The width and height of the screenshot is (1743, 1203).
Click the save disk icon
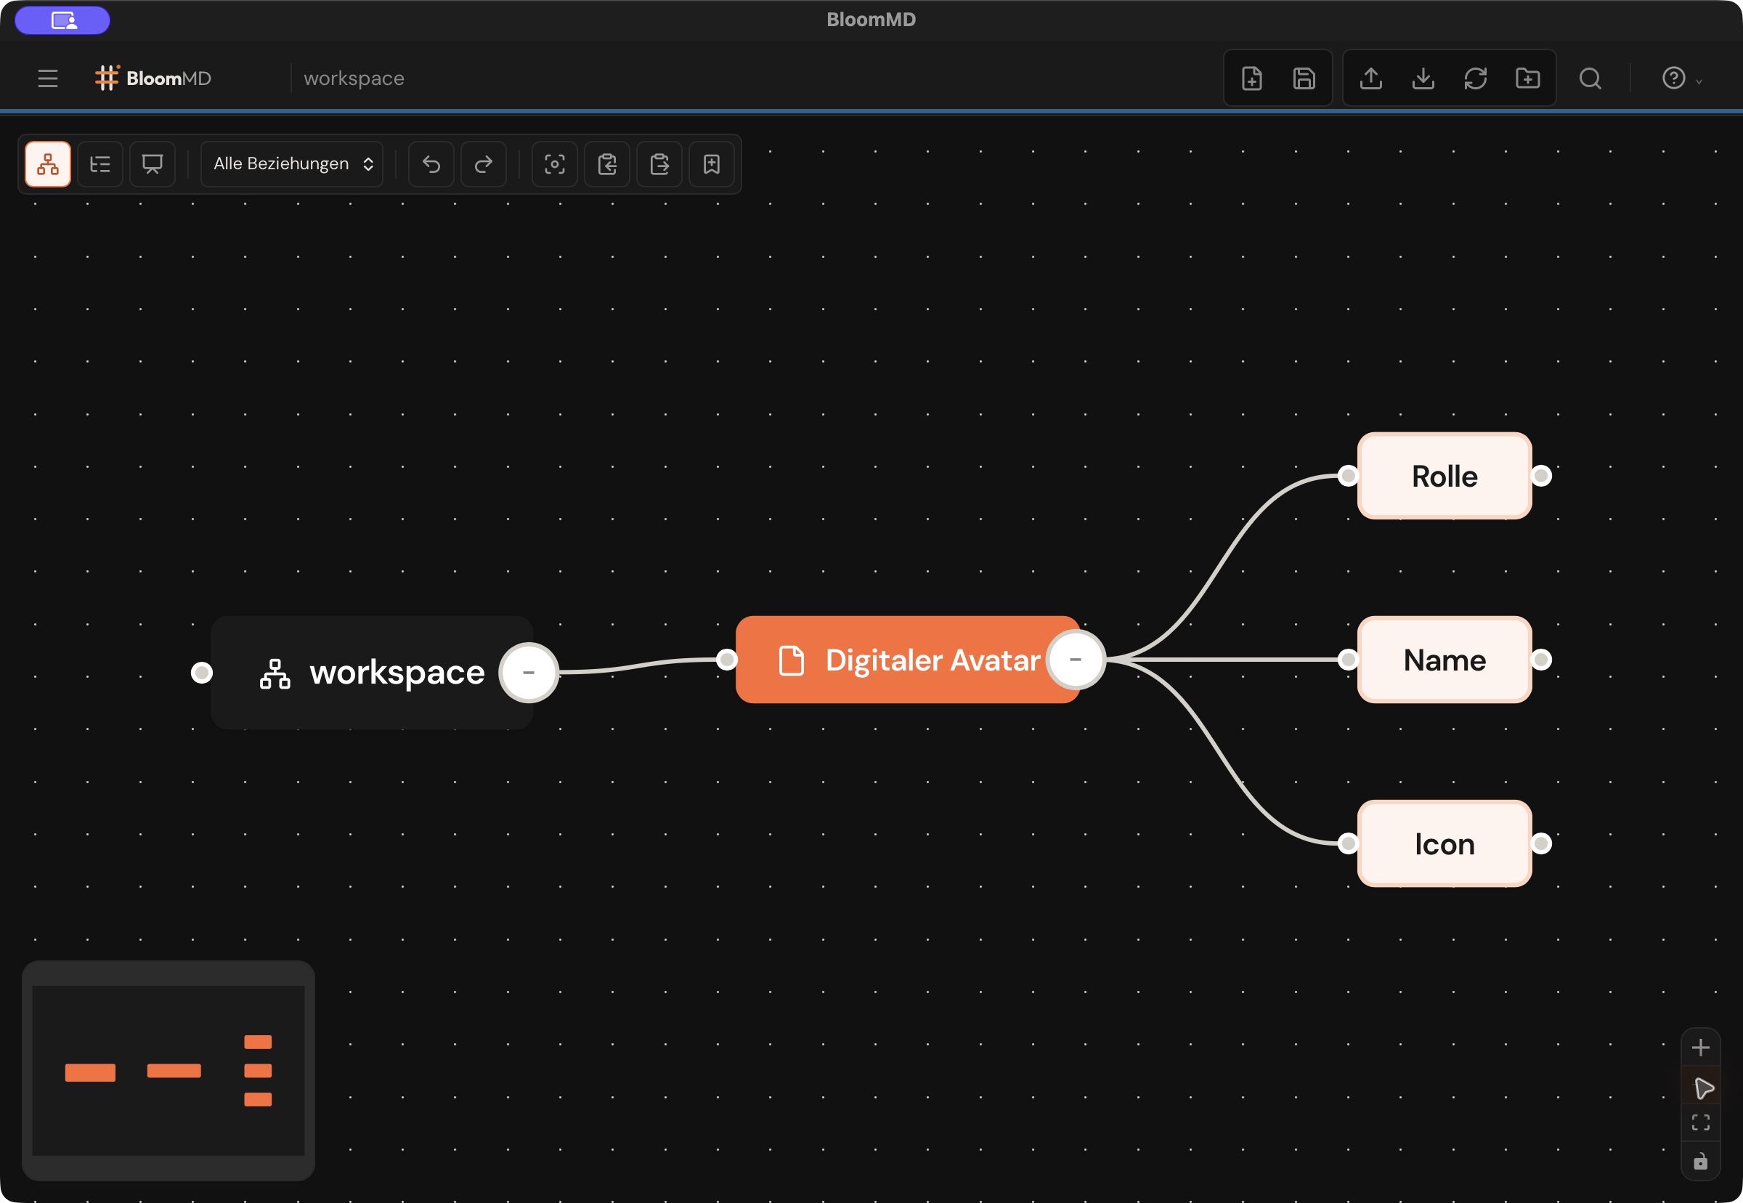[x=1304, y=78]
